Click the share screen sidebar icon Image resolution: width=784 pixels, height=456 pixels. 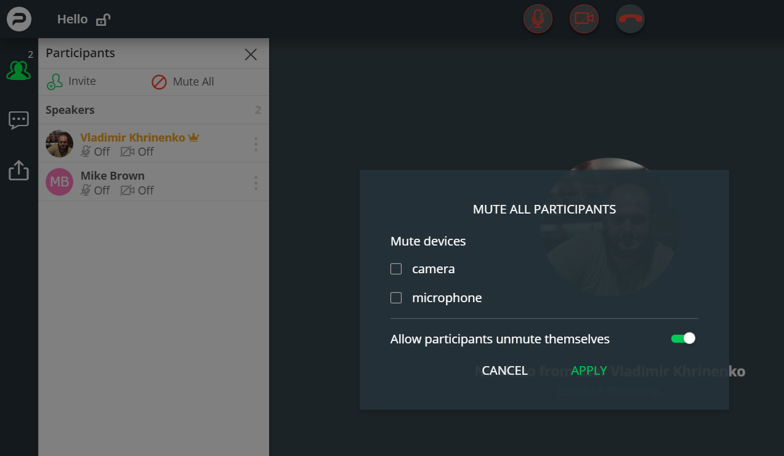click(x=18, y=170)
